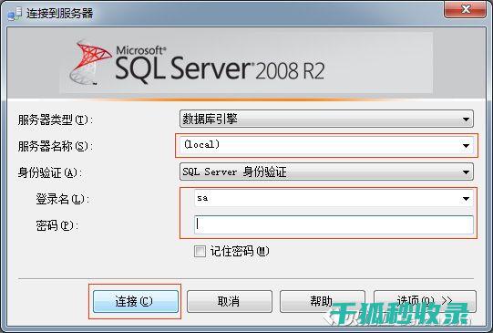
Task: Expand the server name (local) dropdown arrow
Action: click(466, 146)
